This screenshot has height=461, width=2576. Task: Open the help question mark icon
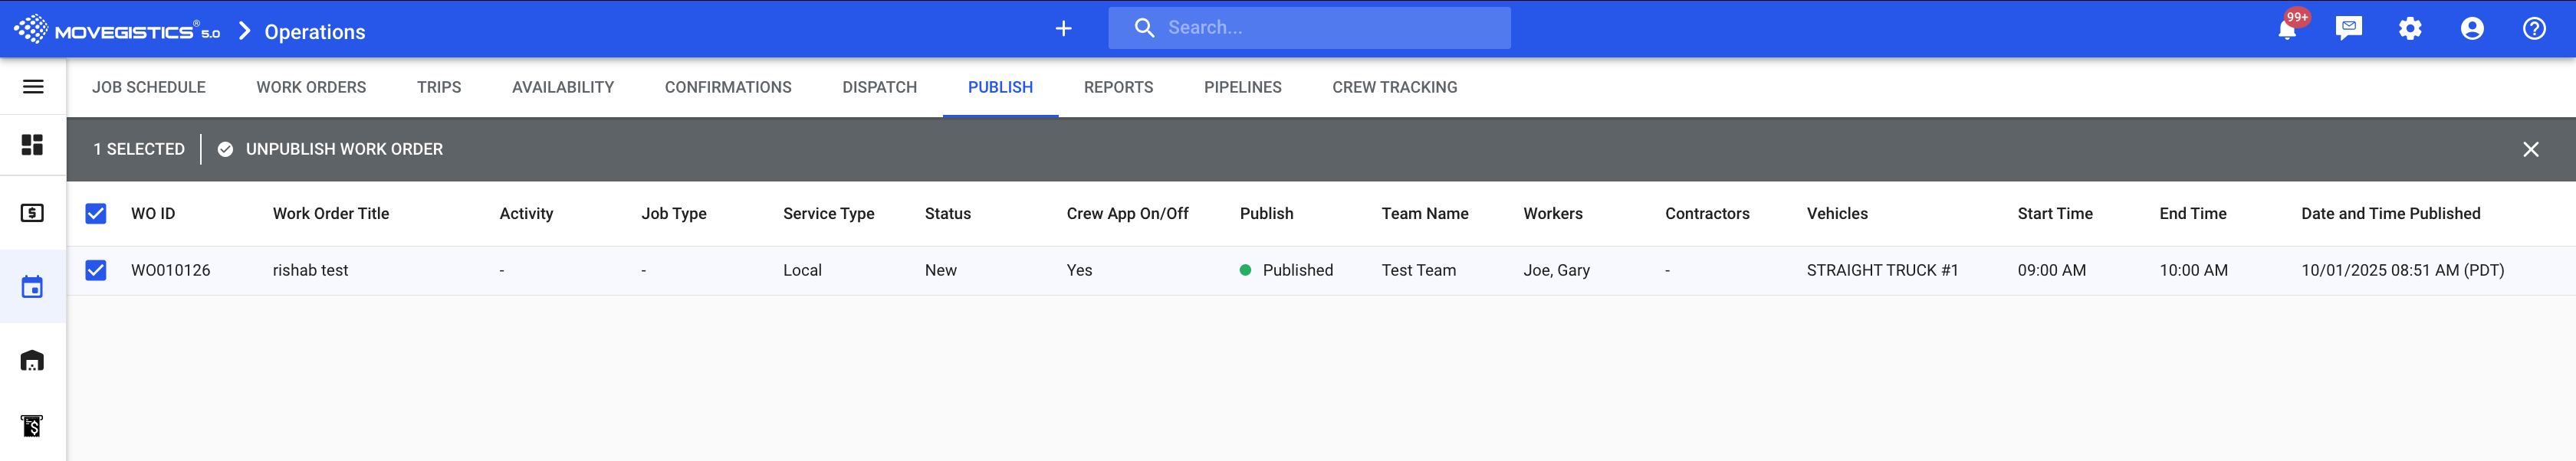click(2534, 29)
